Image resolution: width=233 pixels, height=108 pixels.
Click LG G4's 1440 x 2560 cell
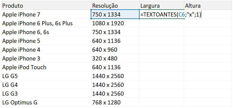(115, 85)
